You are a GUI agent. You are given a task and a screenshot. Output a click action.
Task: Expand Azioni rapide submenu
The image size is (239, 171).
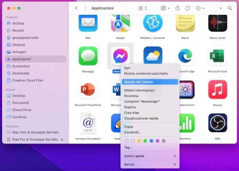150,156
